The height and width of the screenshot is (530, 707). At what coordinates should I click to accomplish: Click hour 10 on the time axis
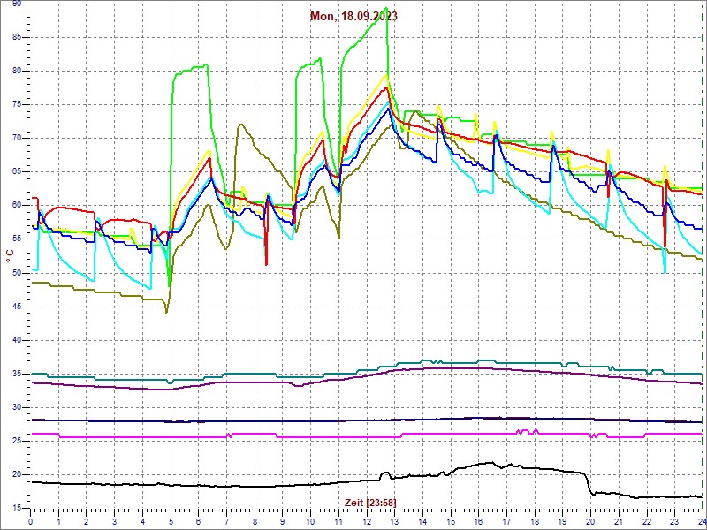pyautogui.click(x=310, y=521)
